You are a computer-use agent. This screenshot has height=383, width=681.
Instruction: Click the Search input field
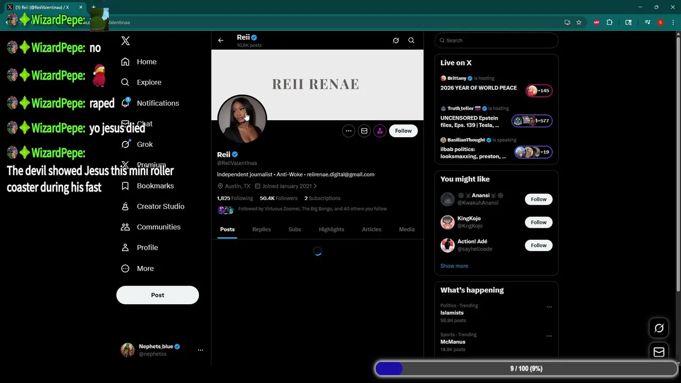tap(496, 40)
